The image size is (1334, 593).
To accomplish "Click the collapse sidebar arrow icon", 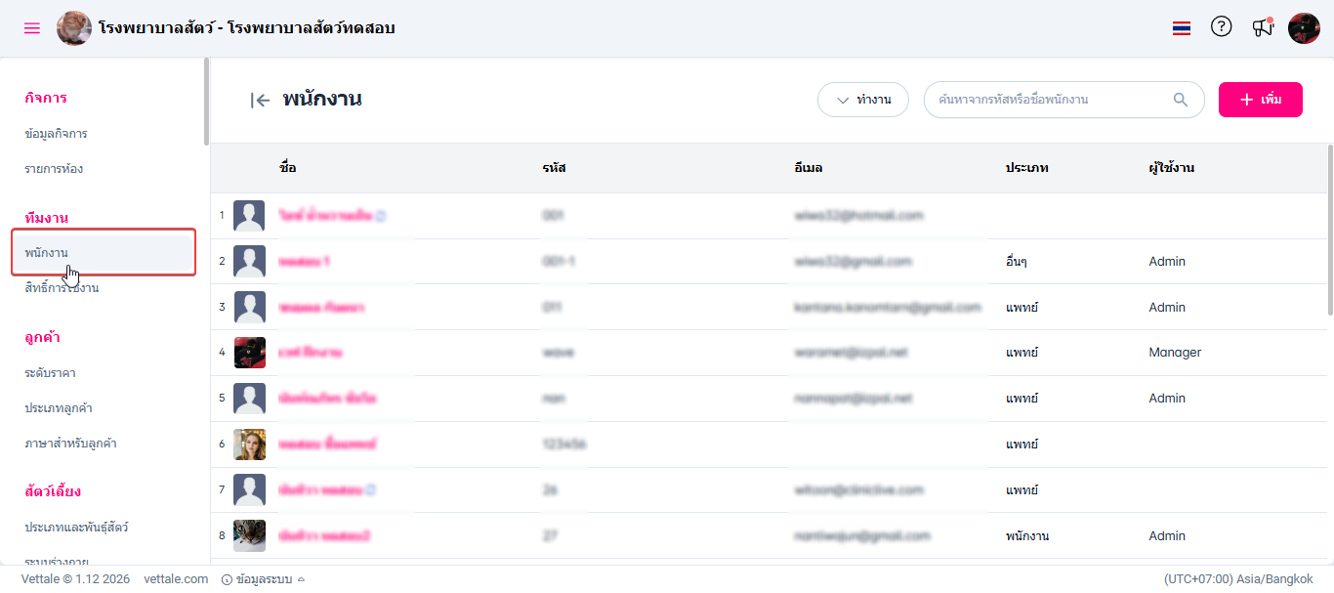I will tap(260, 100).
